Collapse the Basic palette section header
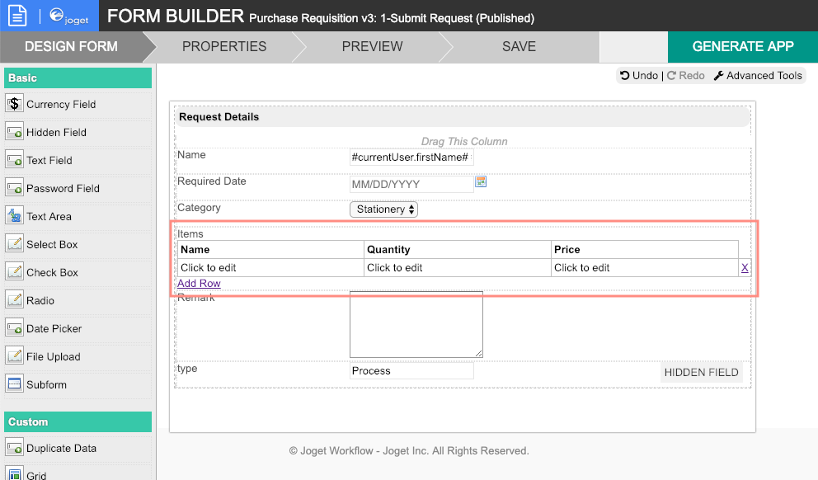818x480 pixels. click(x=78, y=78)
